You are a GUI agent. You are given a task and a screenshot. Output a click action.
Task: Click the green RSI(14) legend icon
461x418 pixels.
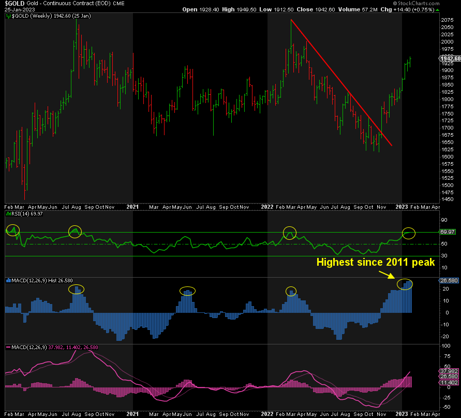(8, 213)
